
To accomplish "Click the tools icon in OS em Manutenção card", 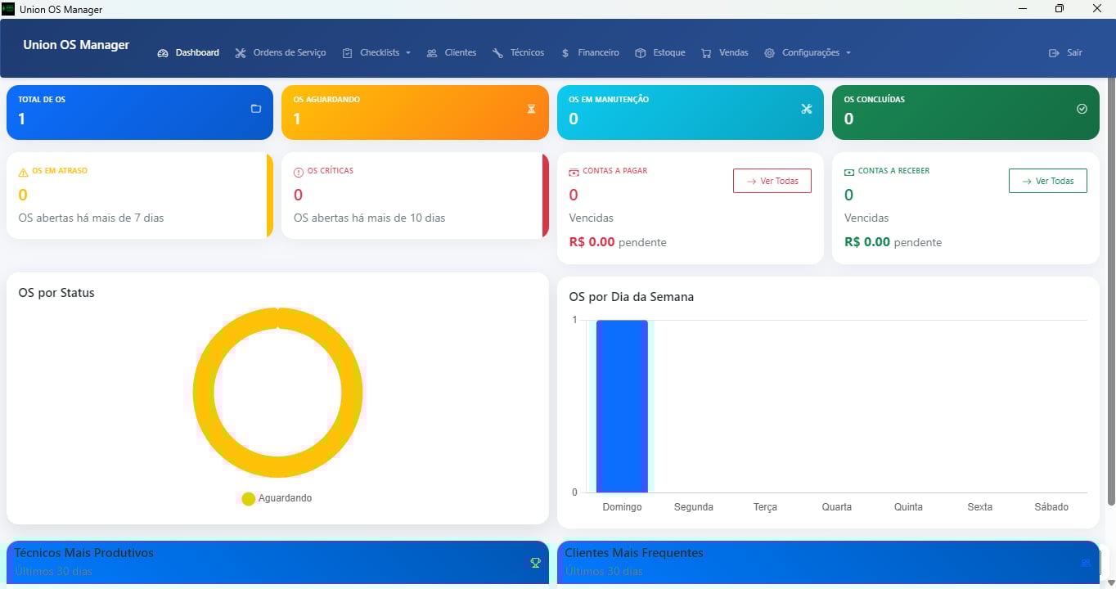I will [806, 109].
